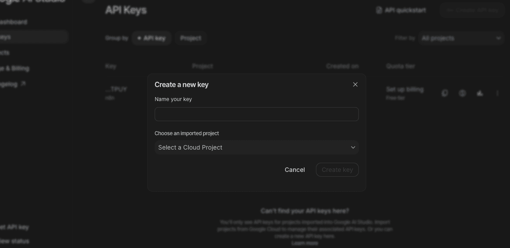The height and width of the screenshot is (248, 510).
Task: Click the Learn more link
Action: click(305, 243)
